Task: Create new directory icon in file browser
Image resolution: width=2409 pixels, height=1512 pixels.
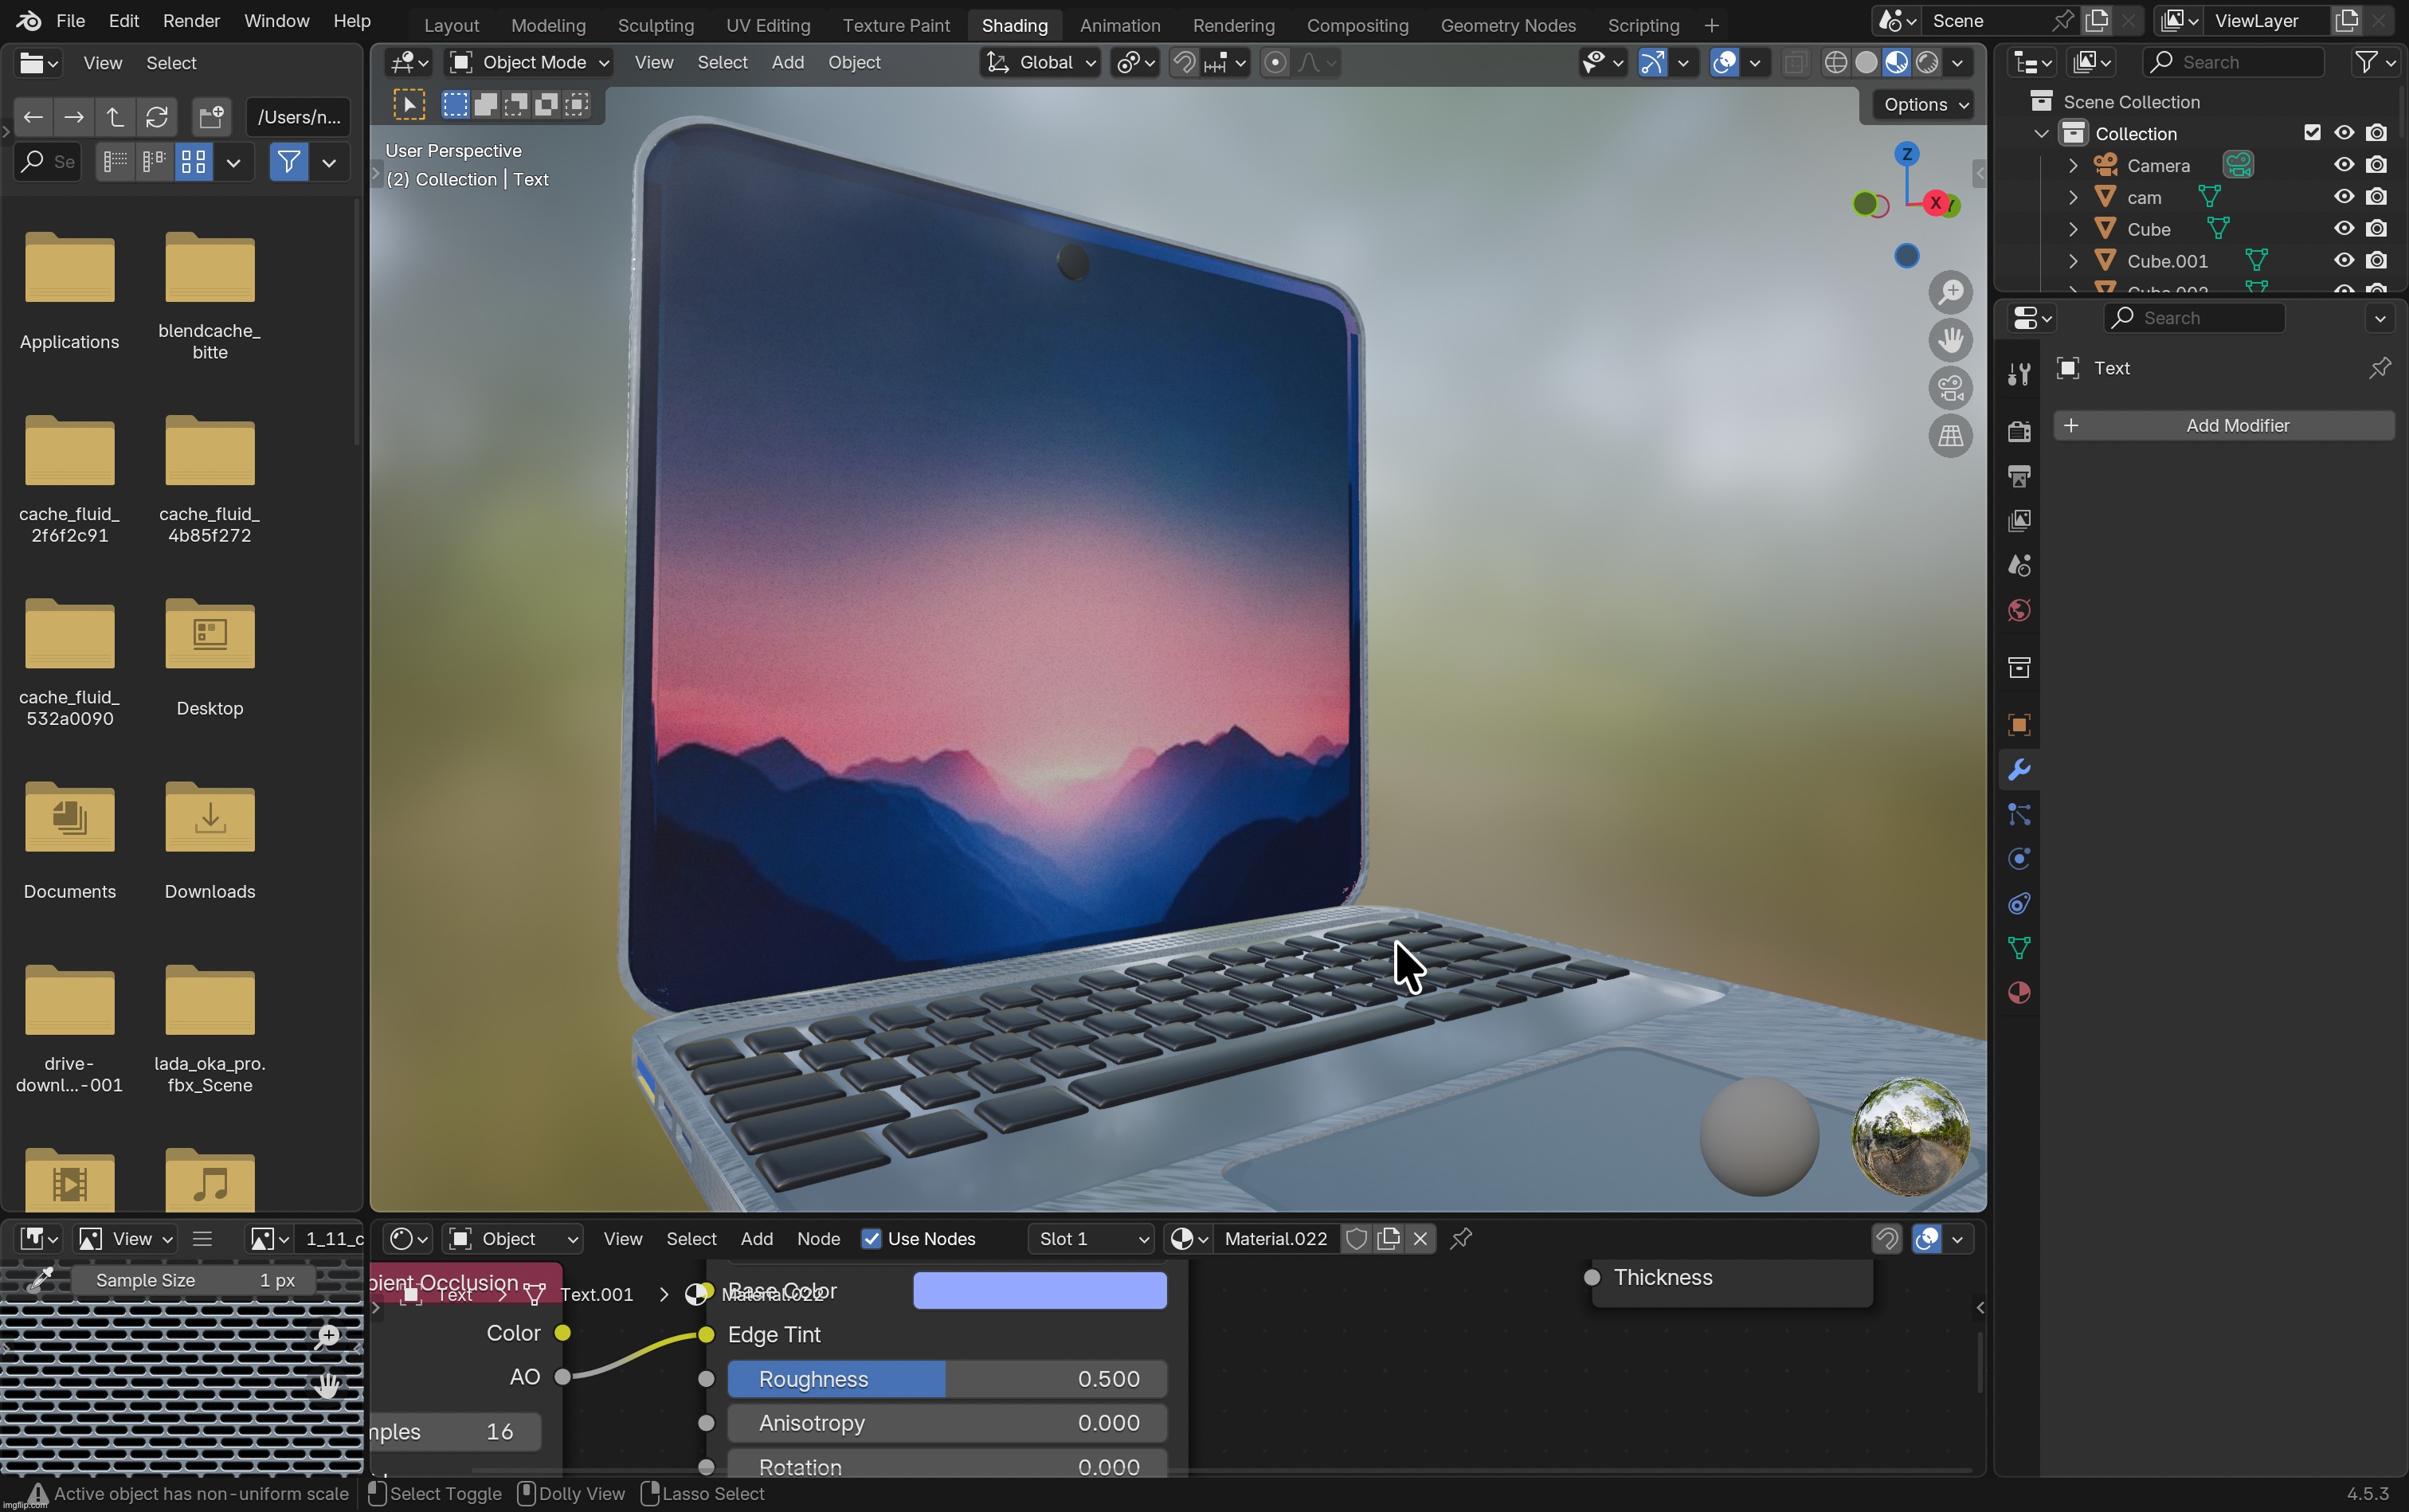Action: pos(211,118)
